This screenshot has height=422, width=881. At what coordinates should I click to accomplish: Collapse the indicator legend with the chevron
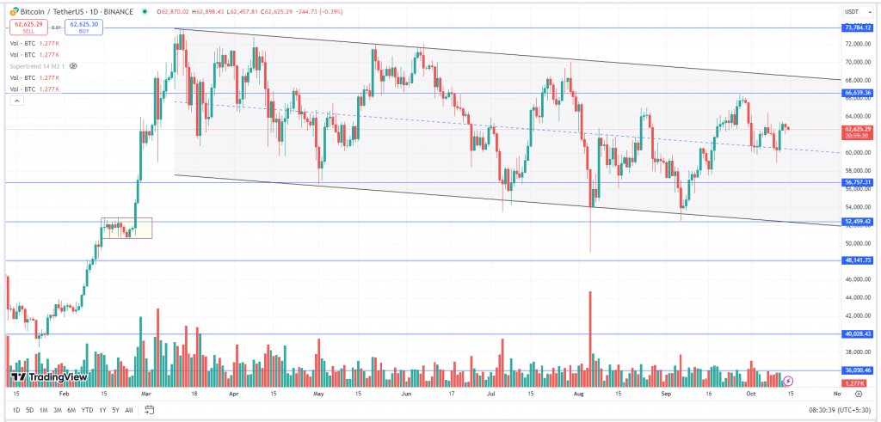pos(16,101)
